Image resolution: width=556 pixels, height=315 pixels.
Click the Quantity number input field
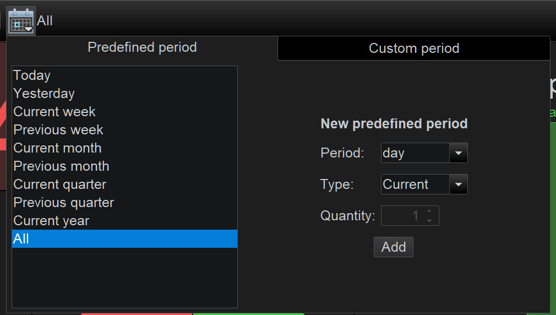click(402, 216)
